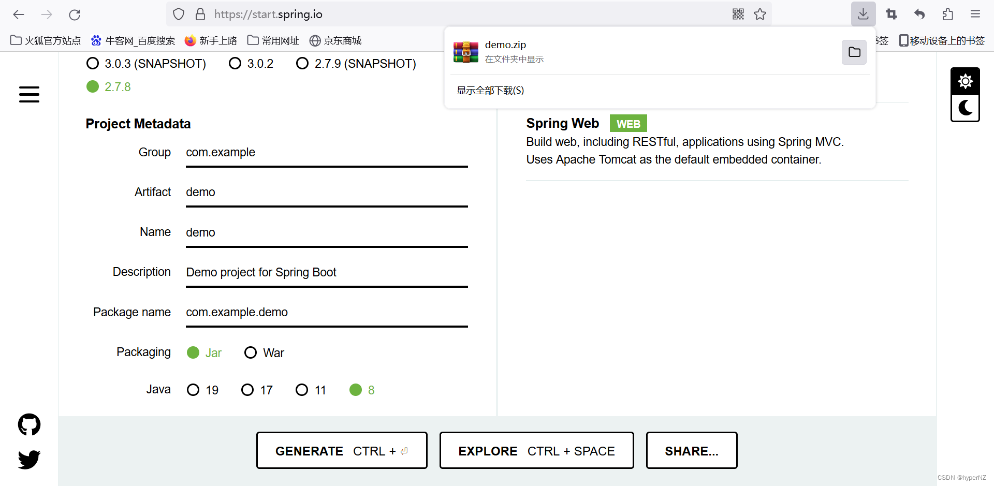Bookmark this page with the star
Screen dimensions: 994x486
(760, 14)
